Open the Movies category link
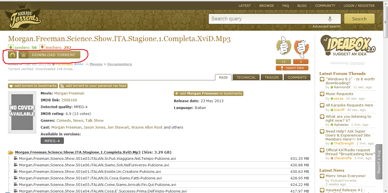The width and height of the screenshot is (388, 193). [x=96, y=64]
